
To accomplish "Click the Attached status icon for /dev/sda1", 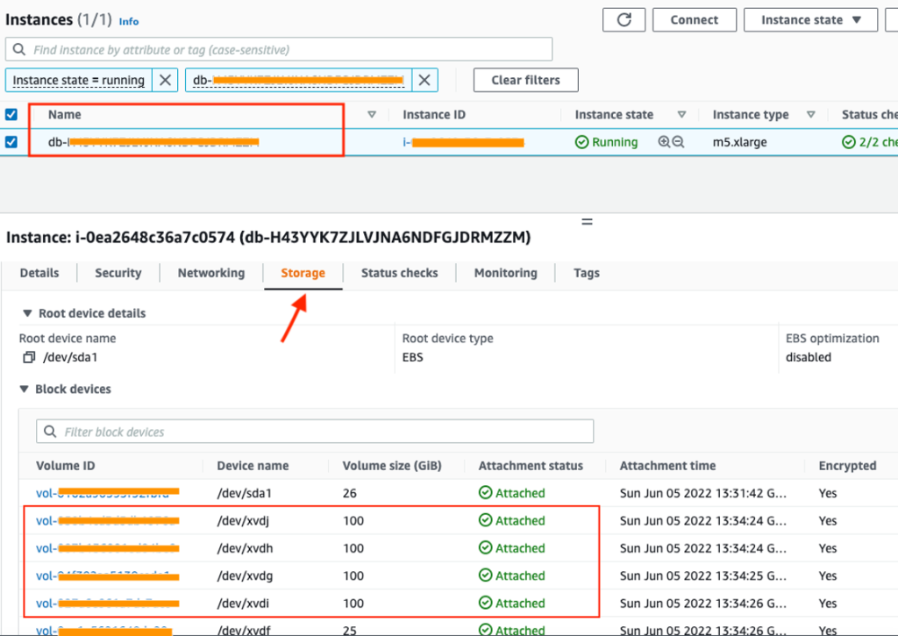I will coord(488,493).
